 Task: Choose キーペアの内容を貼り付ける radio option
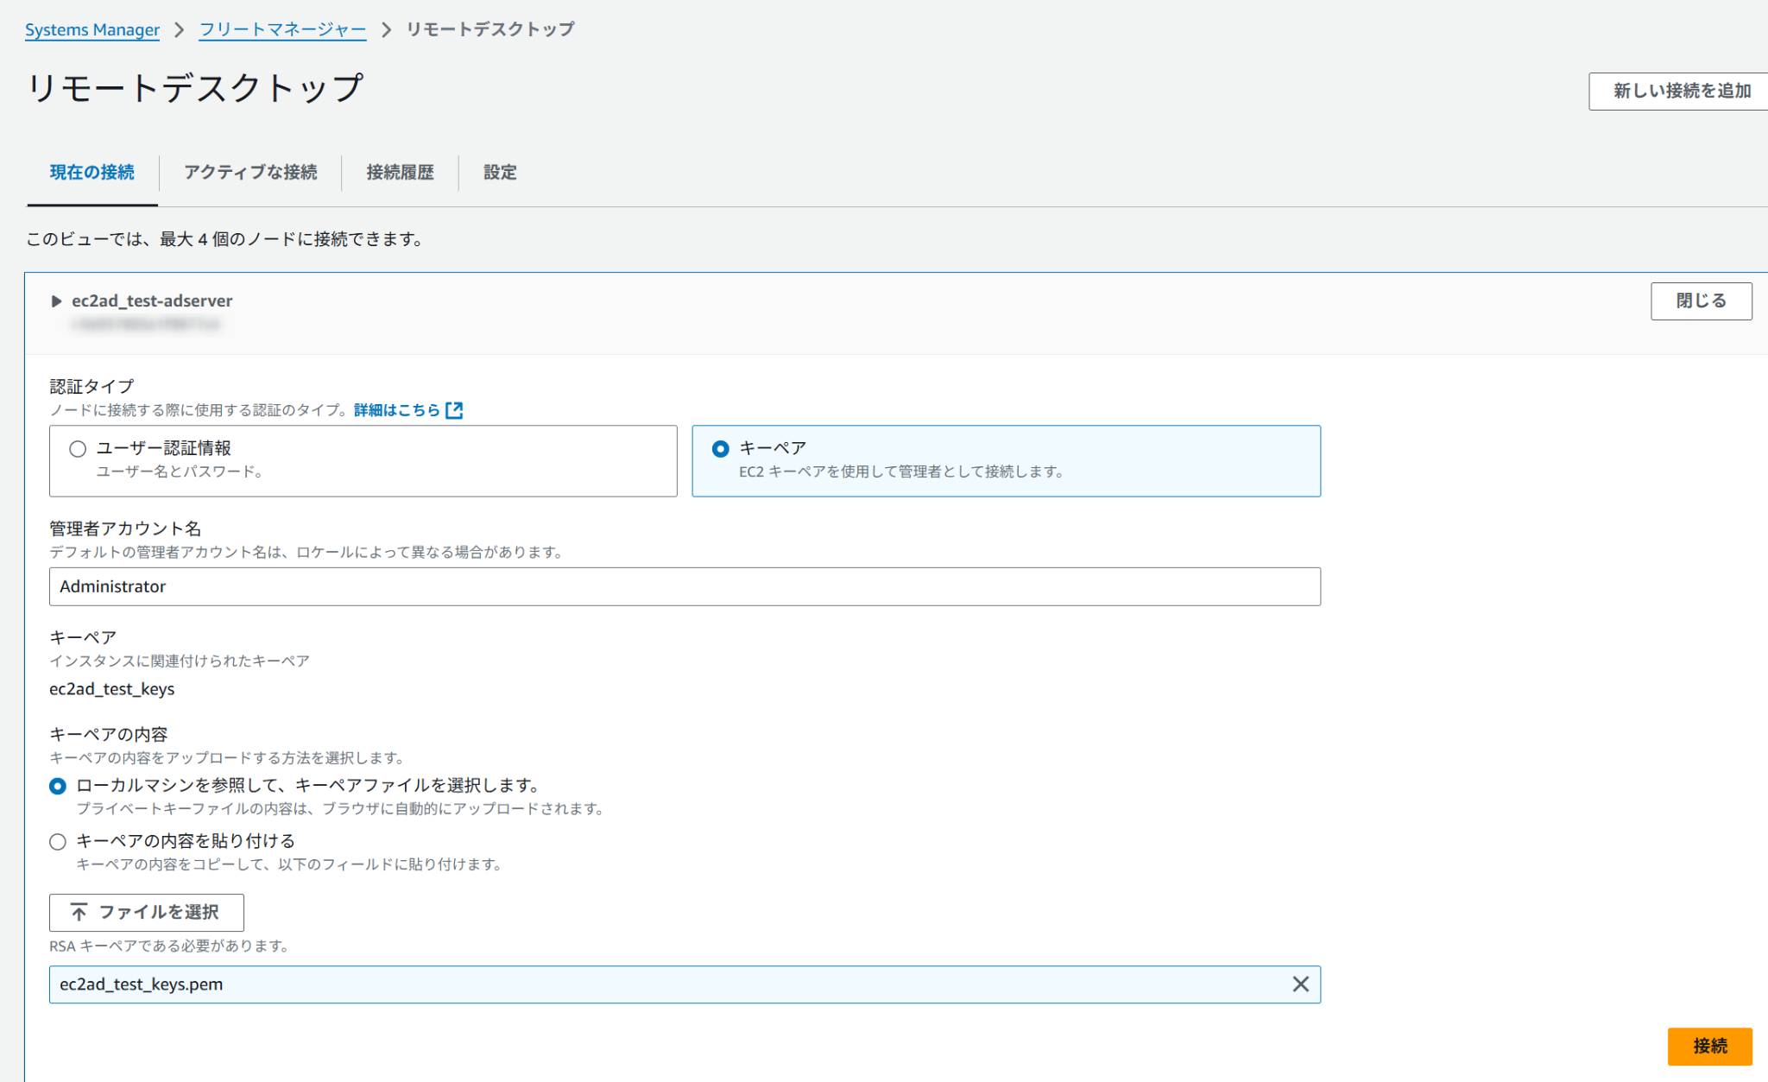58,841
